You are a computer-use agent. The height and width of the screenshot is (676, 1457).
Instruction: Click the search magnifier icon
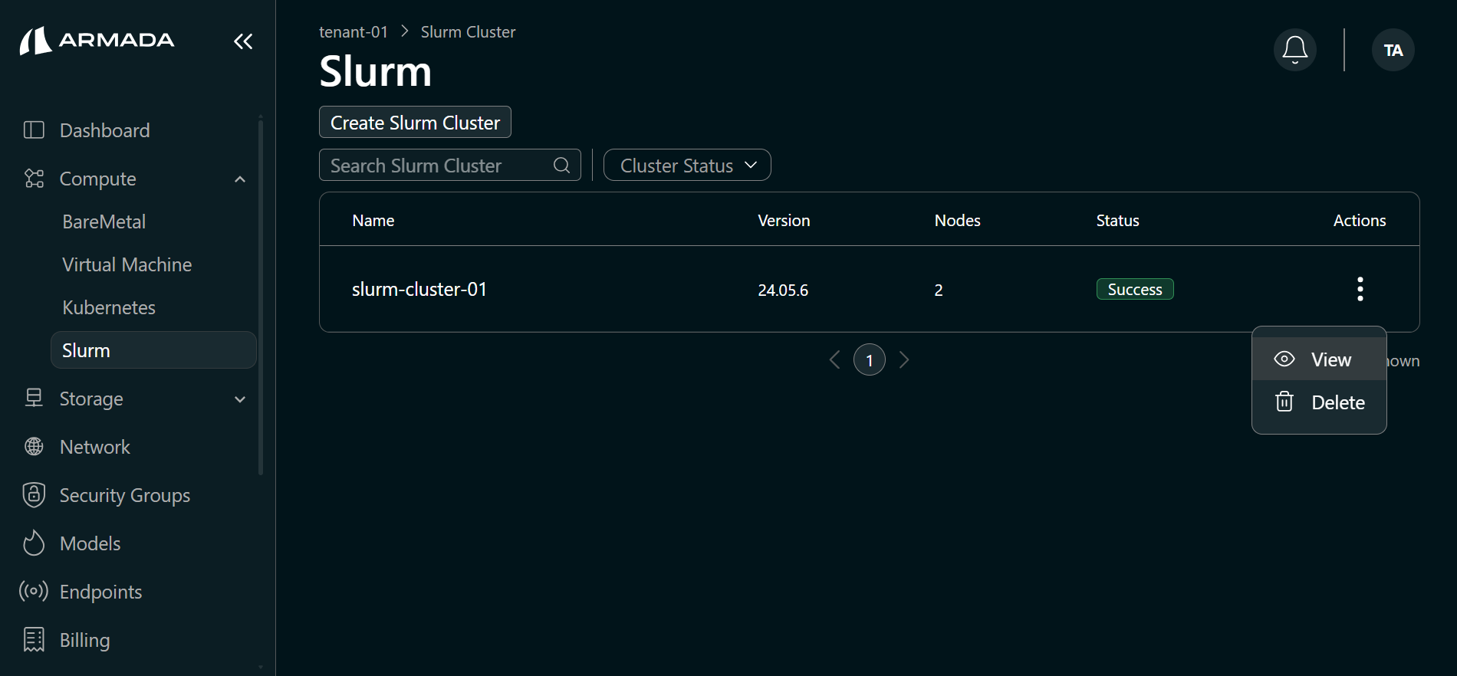pyautogui.click(x=561, y=165)
